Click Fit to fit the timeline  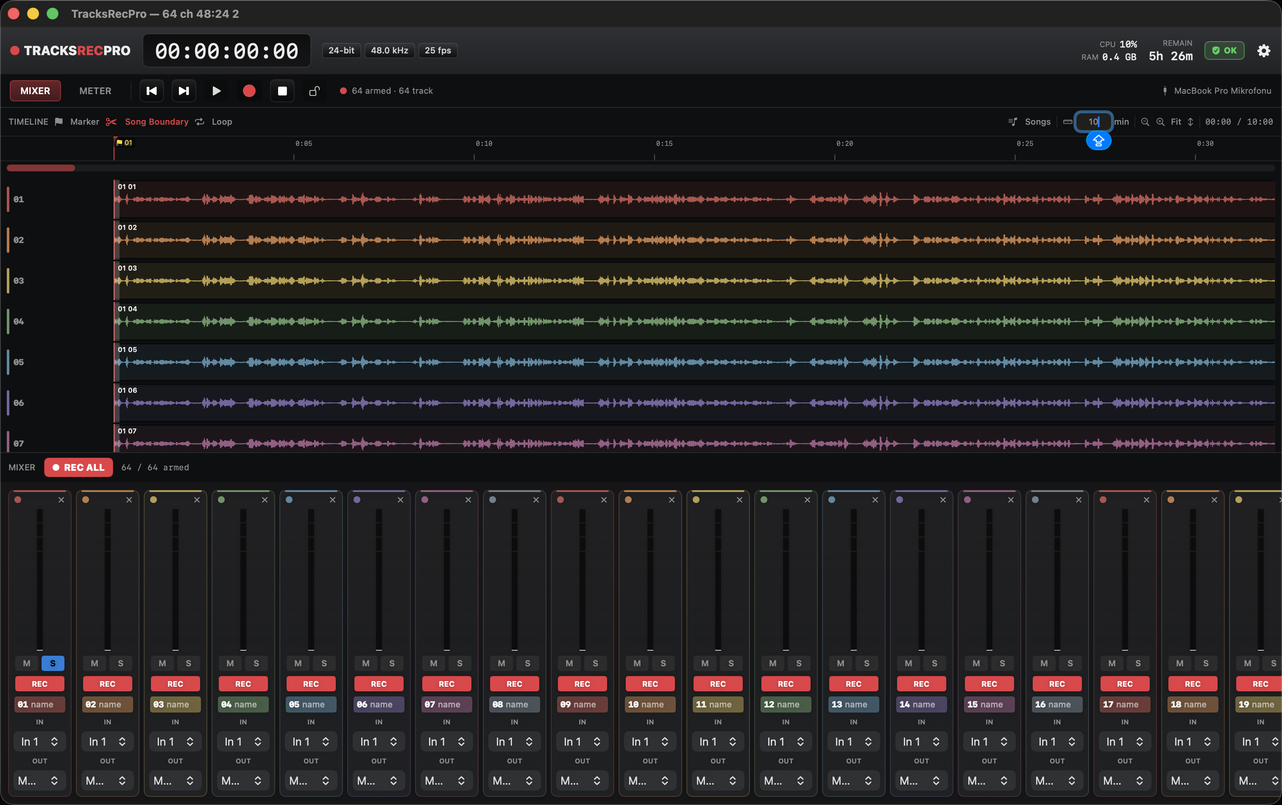(x=1176, y=122)
